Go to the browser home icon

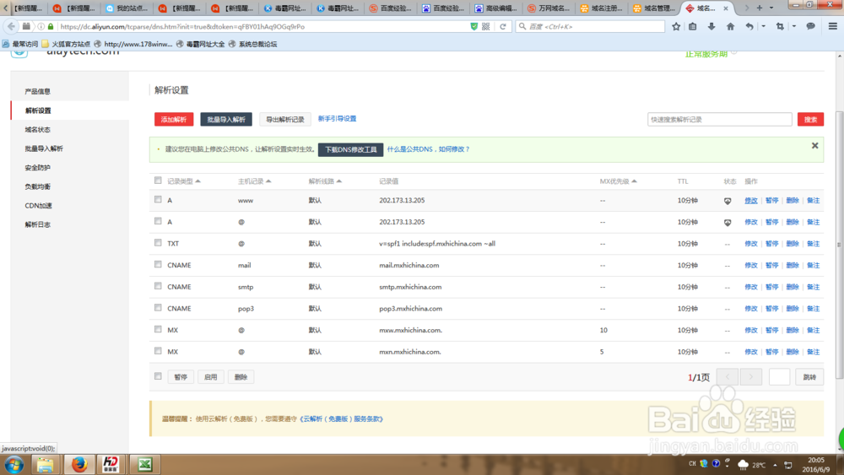tap(730, 26)
